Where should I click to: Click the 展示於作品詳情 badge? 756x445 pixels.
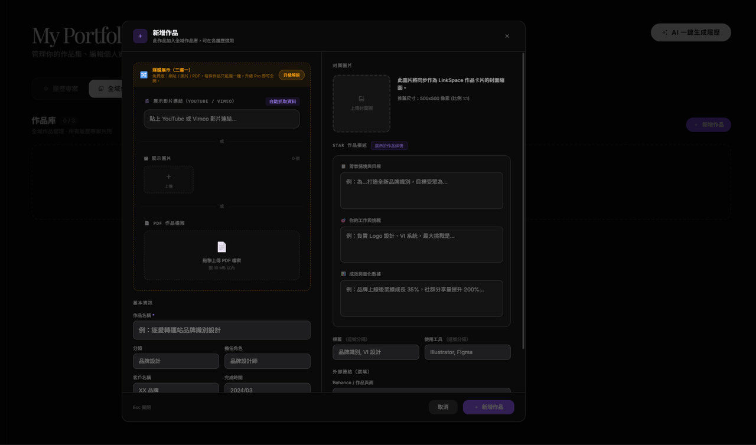pos(389,146)
